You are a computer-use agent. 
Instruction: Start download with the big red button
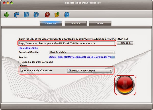(x=125, y=85)
